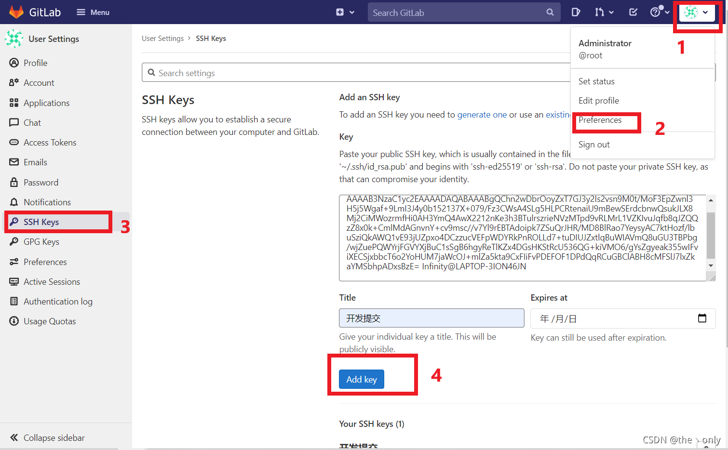This screenshot has width=728, height=450.
Task: Click the search magnifier in Search GitLab
Action: [x=550, y=12]
